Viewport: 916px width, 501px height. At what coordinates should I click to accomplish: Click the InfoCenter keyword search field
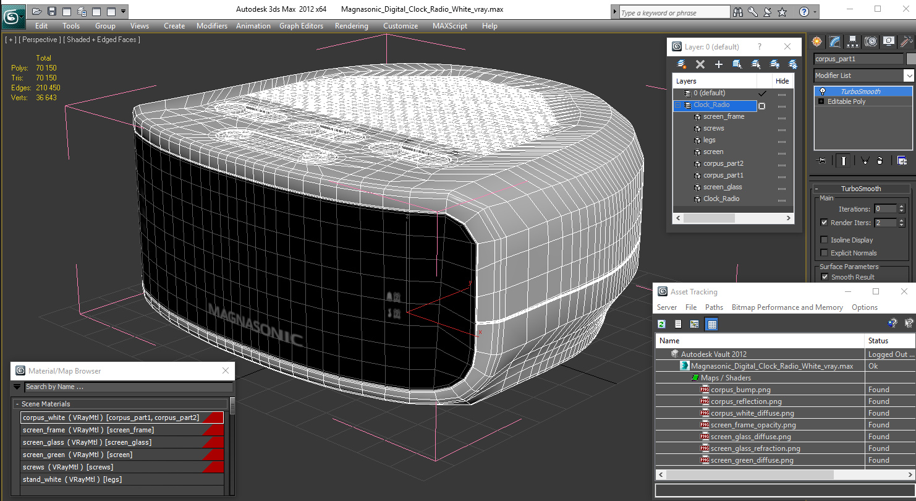pos(674,12)
